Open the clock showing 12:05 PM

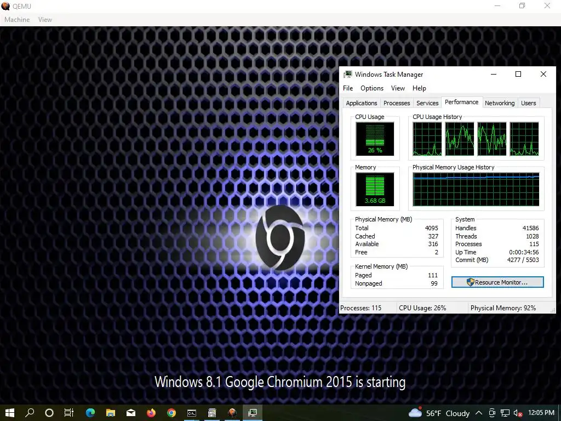[541, 413]
